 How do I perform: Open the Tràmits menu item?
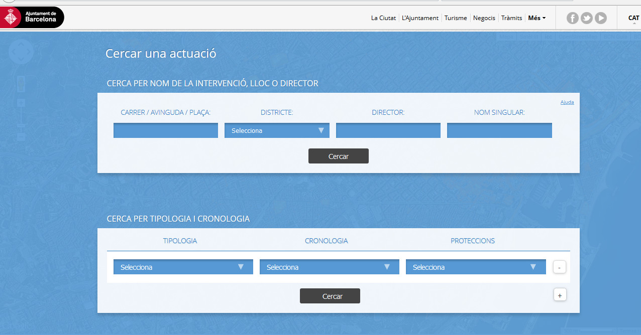point(511,18)
